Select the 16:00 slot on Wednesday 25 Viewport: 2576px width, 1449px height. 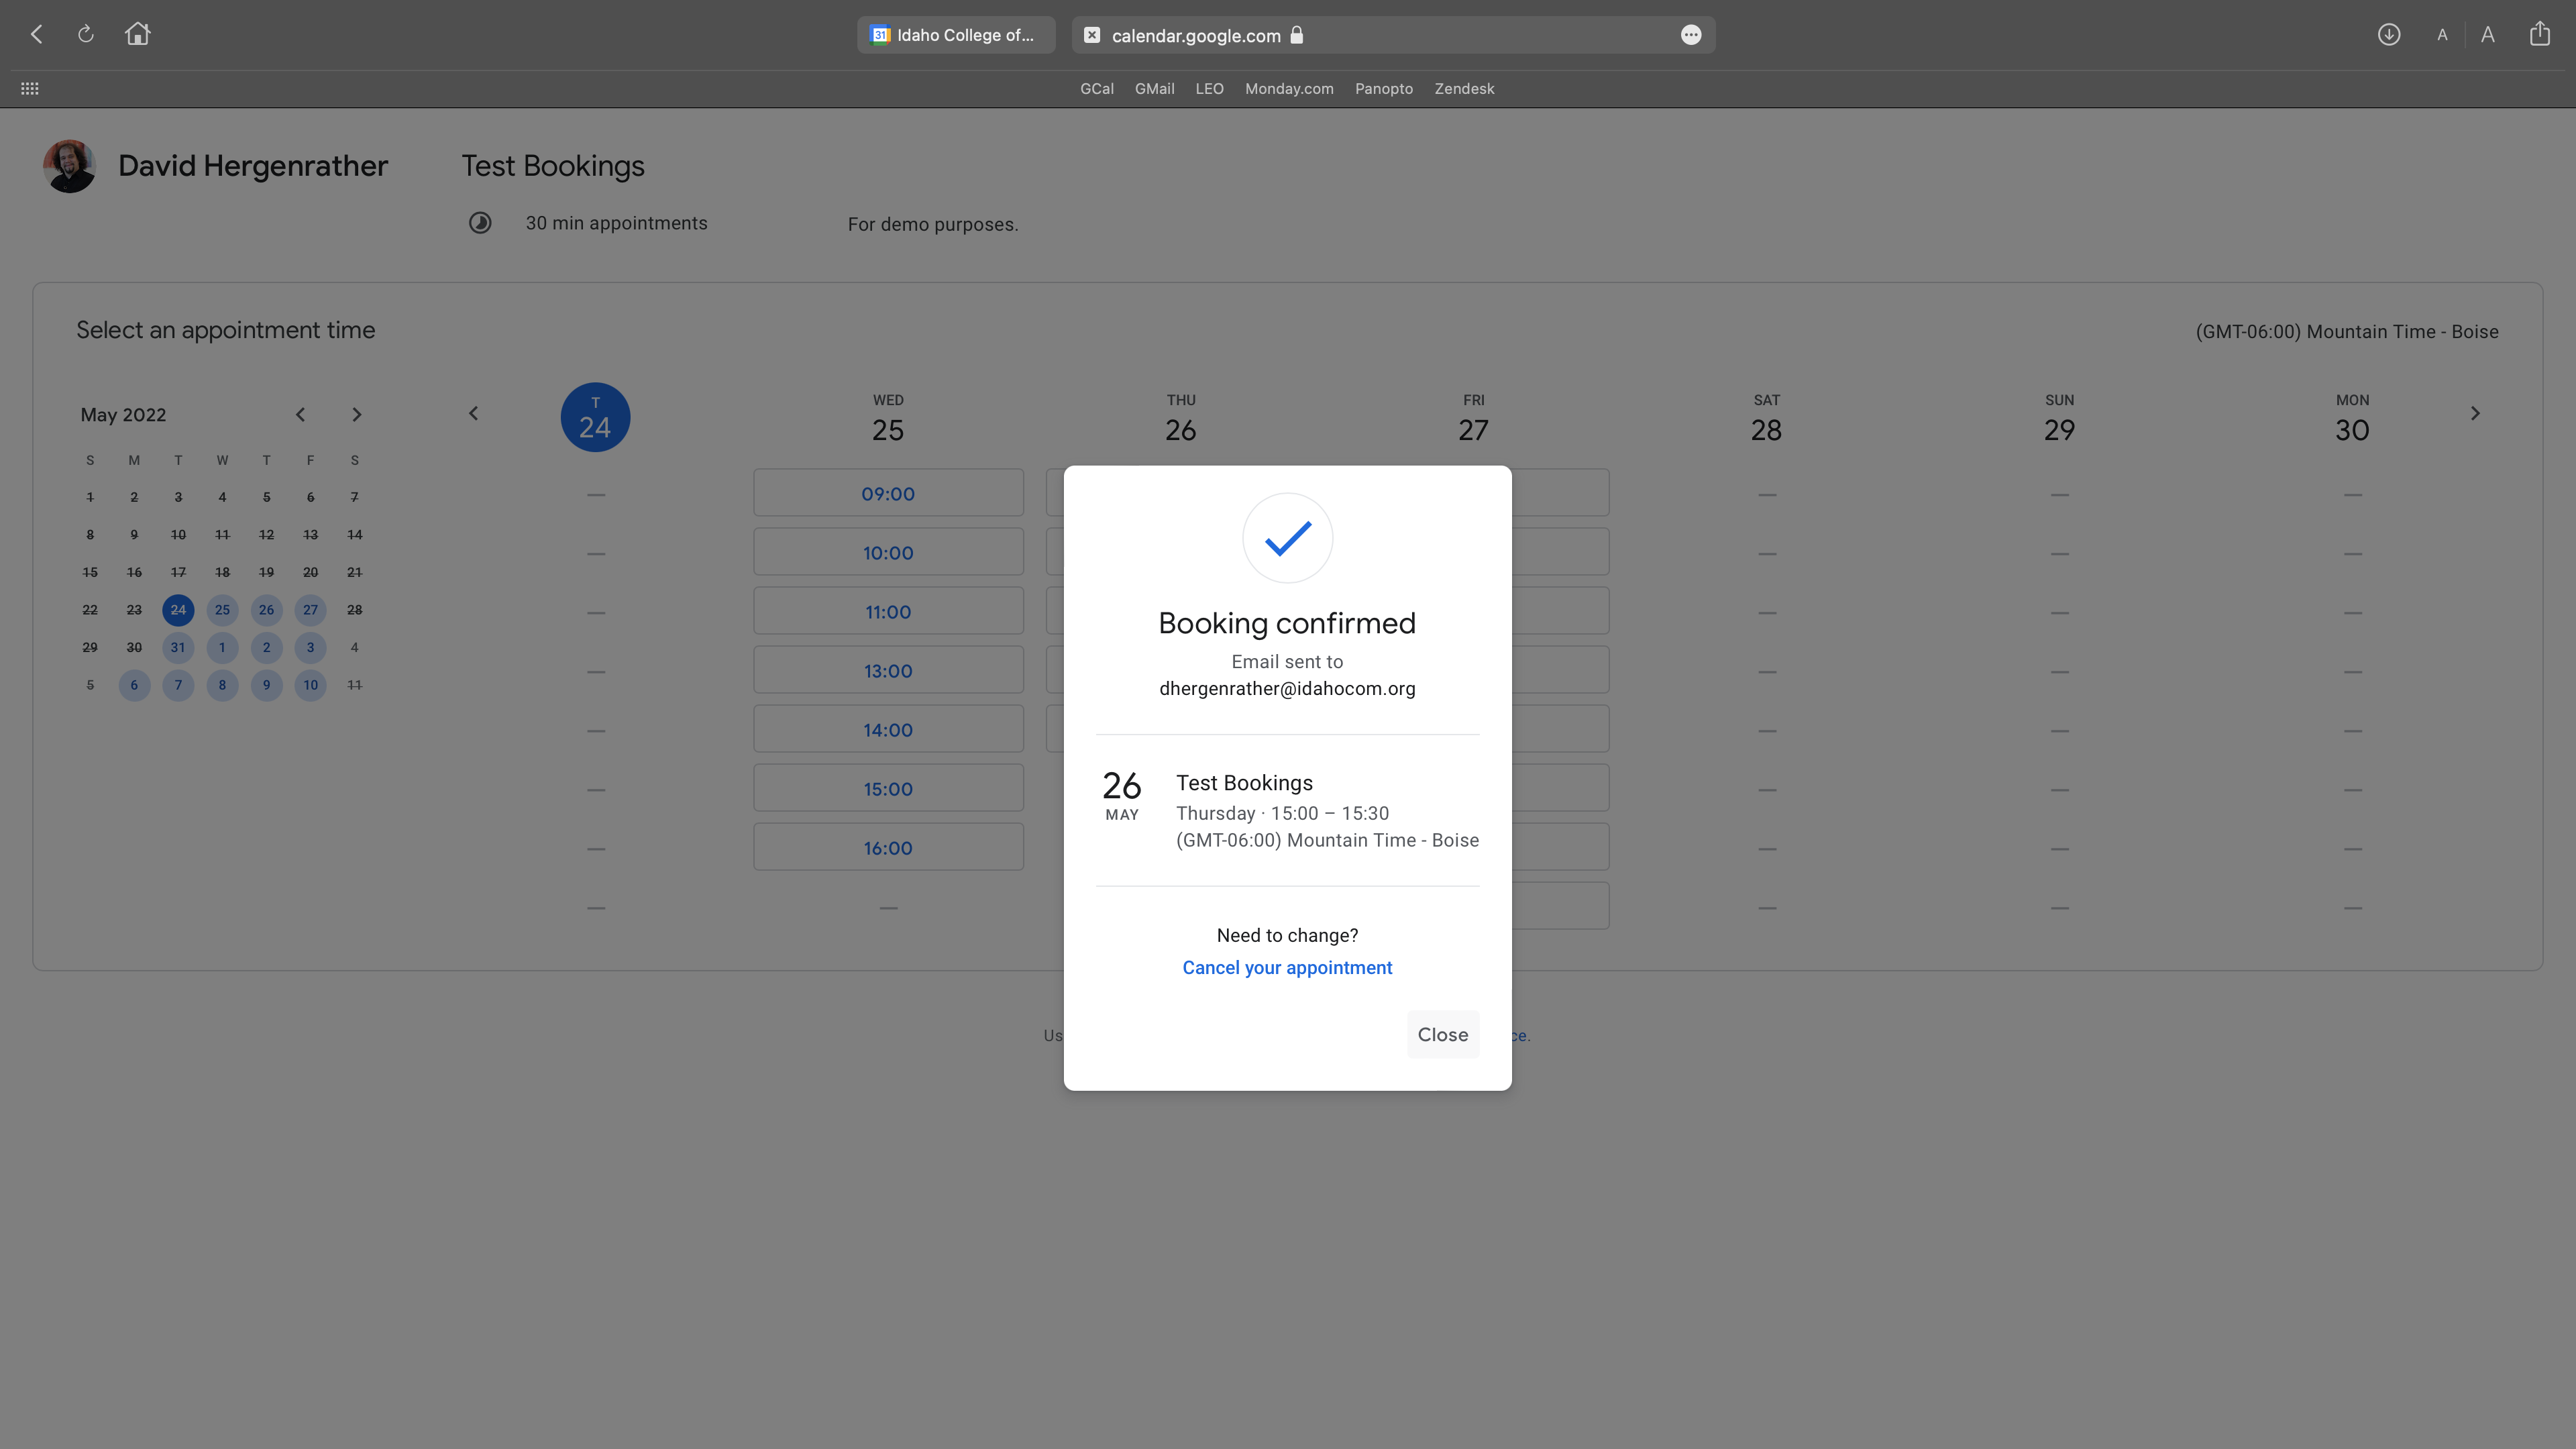click(x=888, y=847)
